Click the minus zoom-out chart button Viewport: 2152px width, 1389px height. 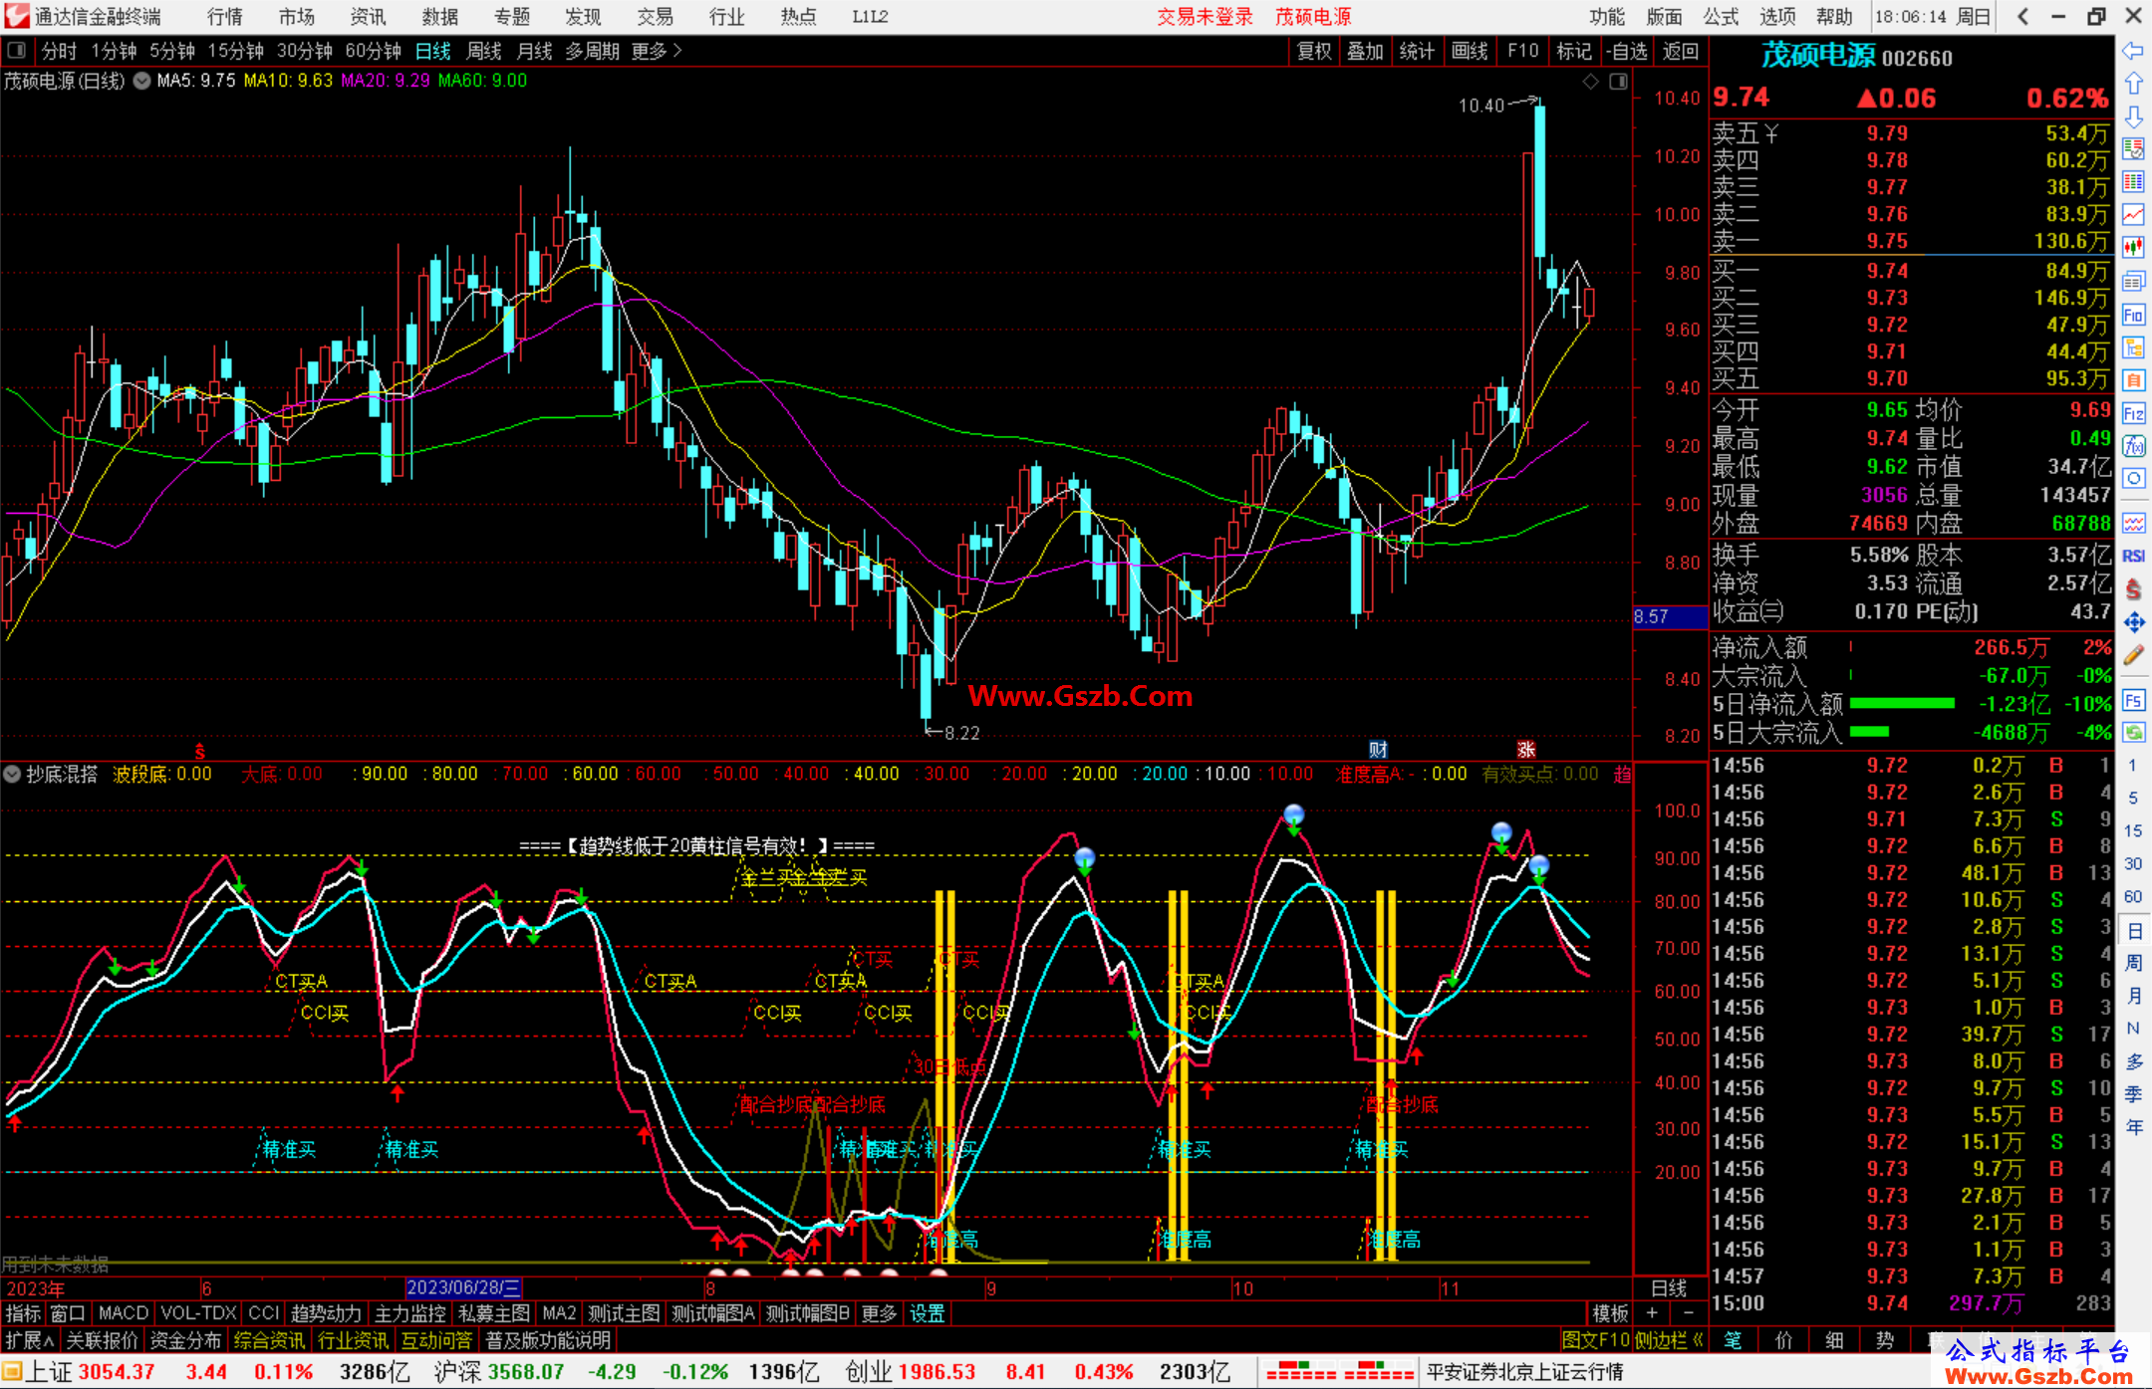1688,1313
